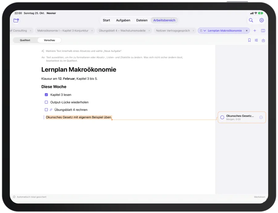The image size is (278, 213).
Task: Open the Okunsches Gesetz task card
Action: pyautogui.click(x=242, y=117)
